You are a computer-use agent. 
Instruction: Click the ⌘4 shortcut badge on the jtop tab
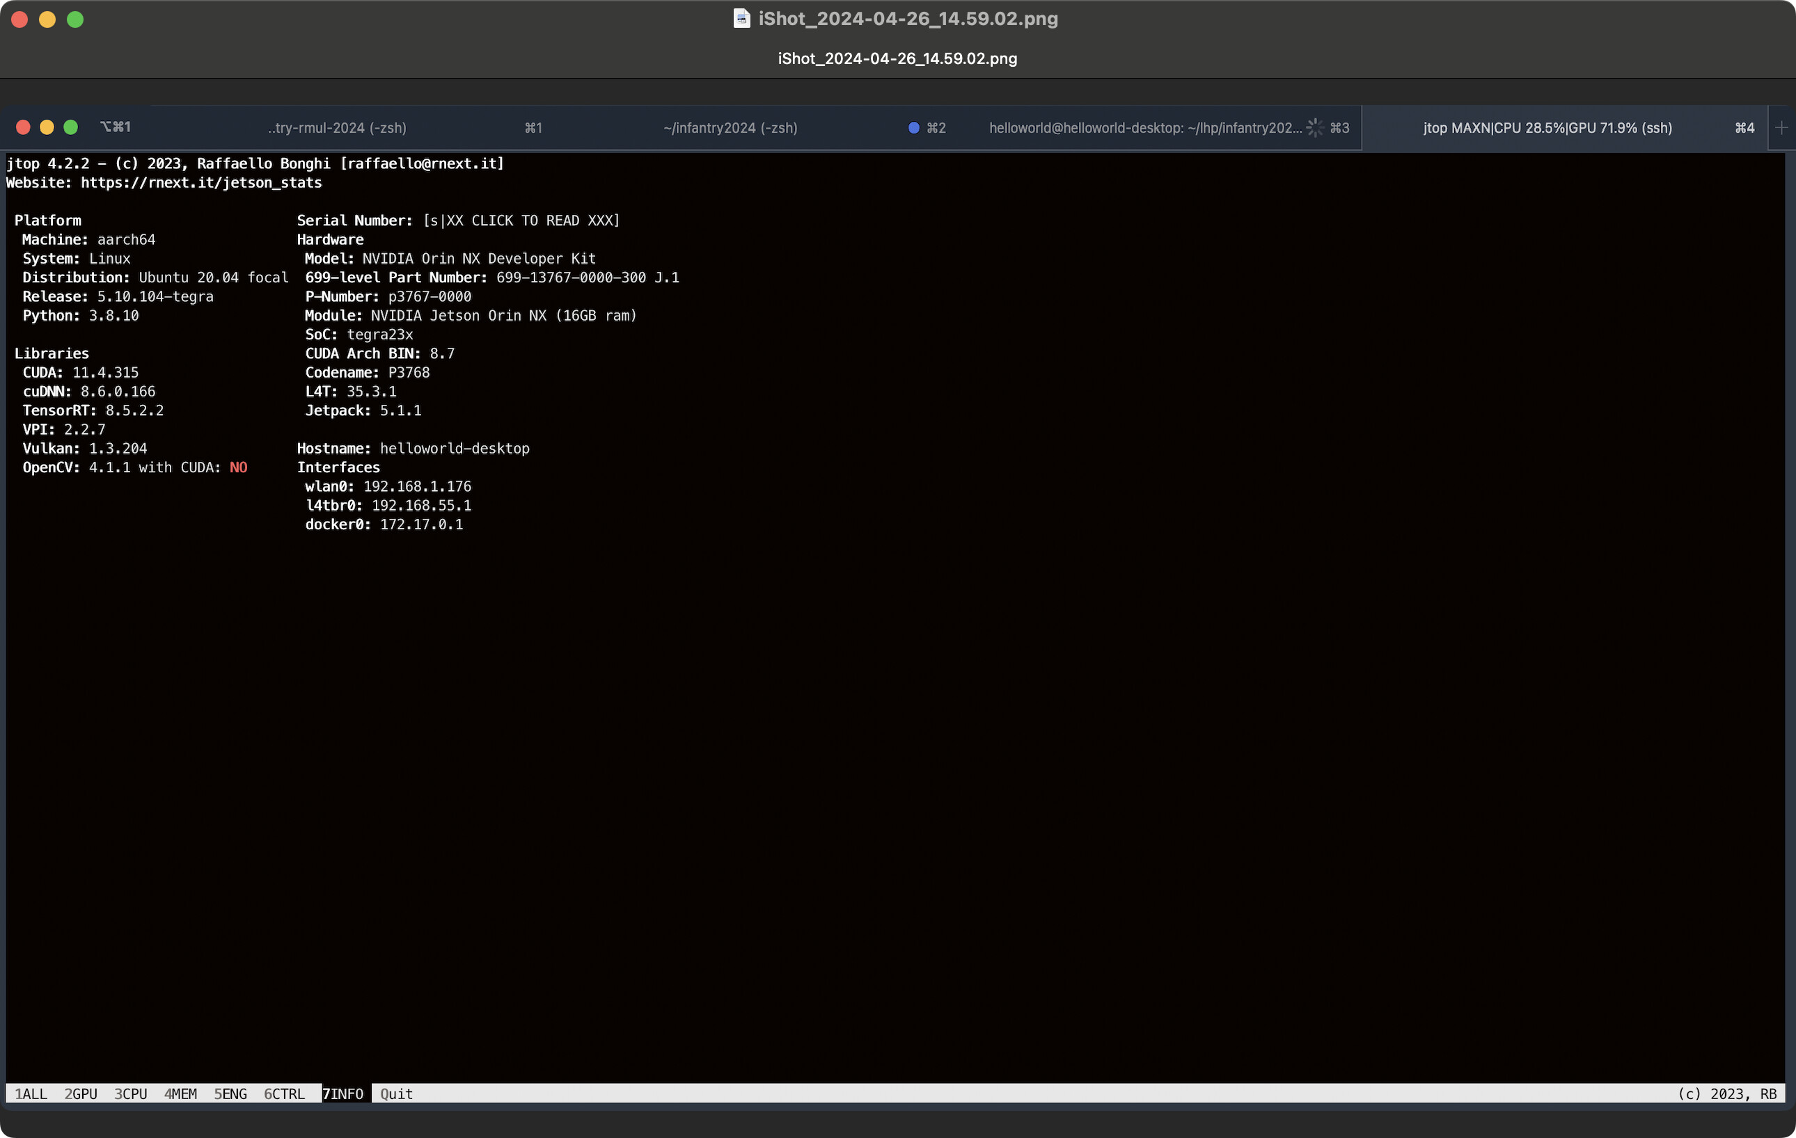point(1744,127)
